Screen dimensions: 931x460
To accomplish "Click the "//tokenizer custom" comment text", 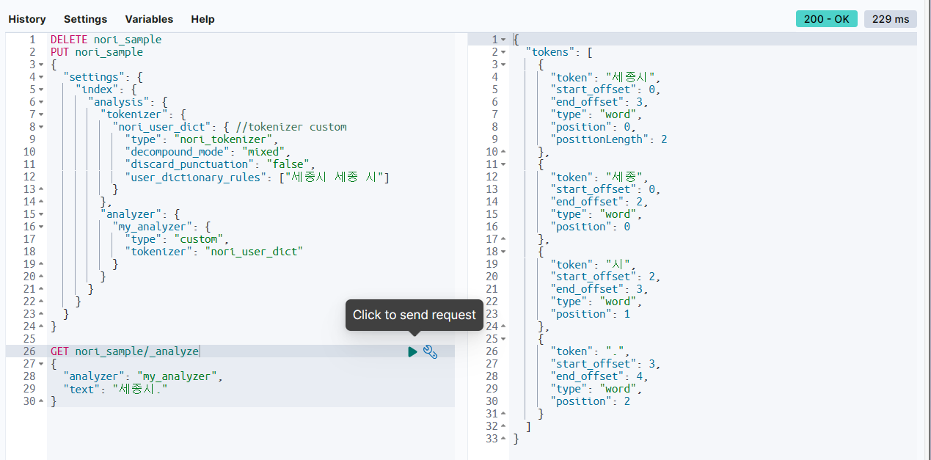I will [291, 127].
